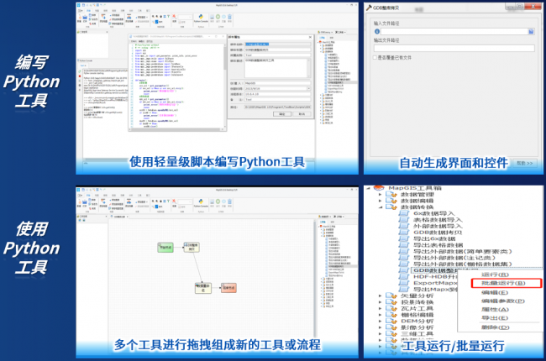The width and height of the screenshot is (546, 361).
Task: Expand the 数据编辑 tree node arrow
Action: (x=381, y=201)
